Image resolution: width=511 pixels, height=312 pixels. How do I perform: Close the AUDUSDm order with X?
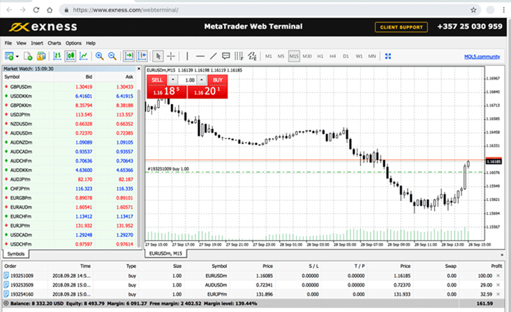(x=498, y=285)
